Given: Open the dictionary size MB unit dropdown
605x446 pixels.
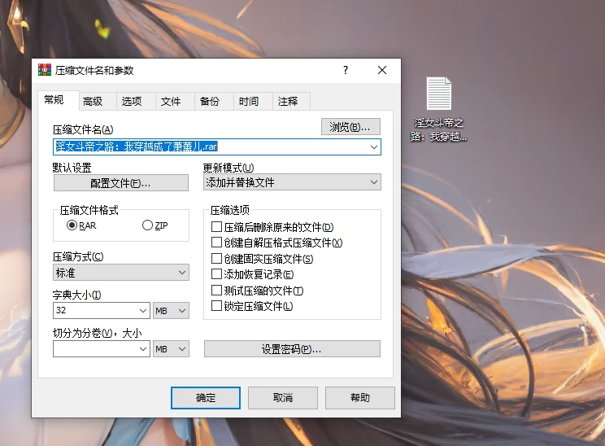Looking at the screenshot, I should [171, 310].
